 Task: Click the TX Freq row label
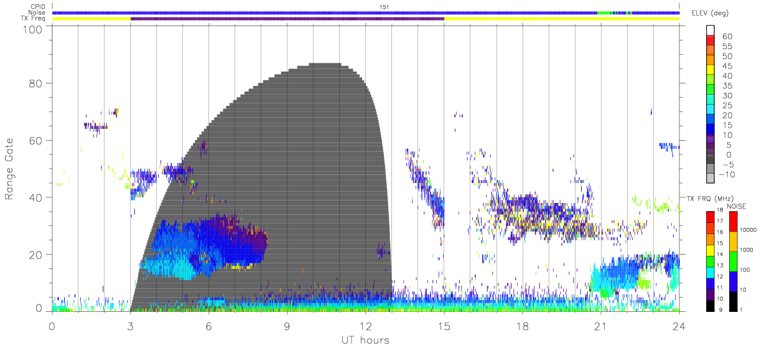point(34,19)
